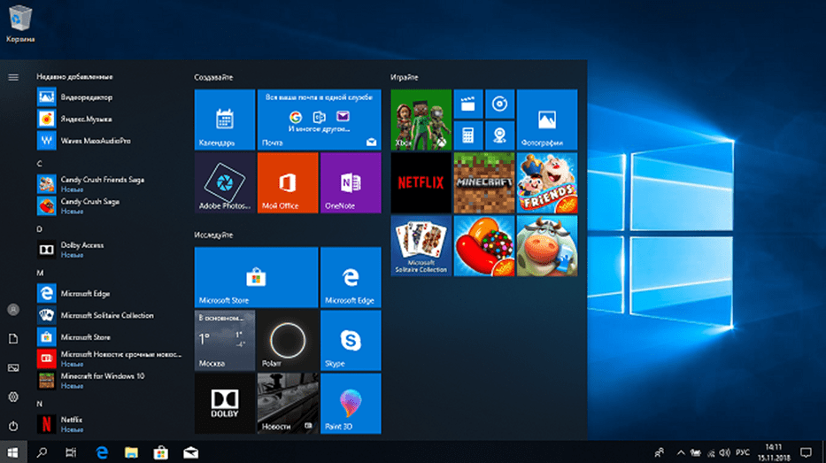Expand the Start menu hamburger navigation
This screenshot has width=826, height=463.
pyautogui.click(x=13, y=77)
